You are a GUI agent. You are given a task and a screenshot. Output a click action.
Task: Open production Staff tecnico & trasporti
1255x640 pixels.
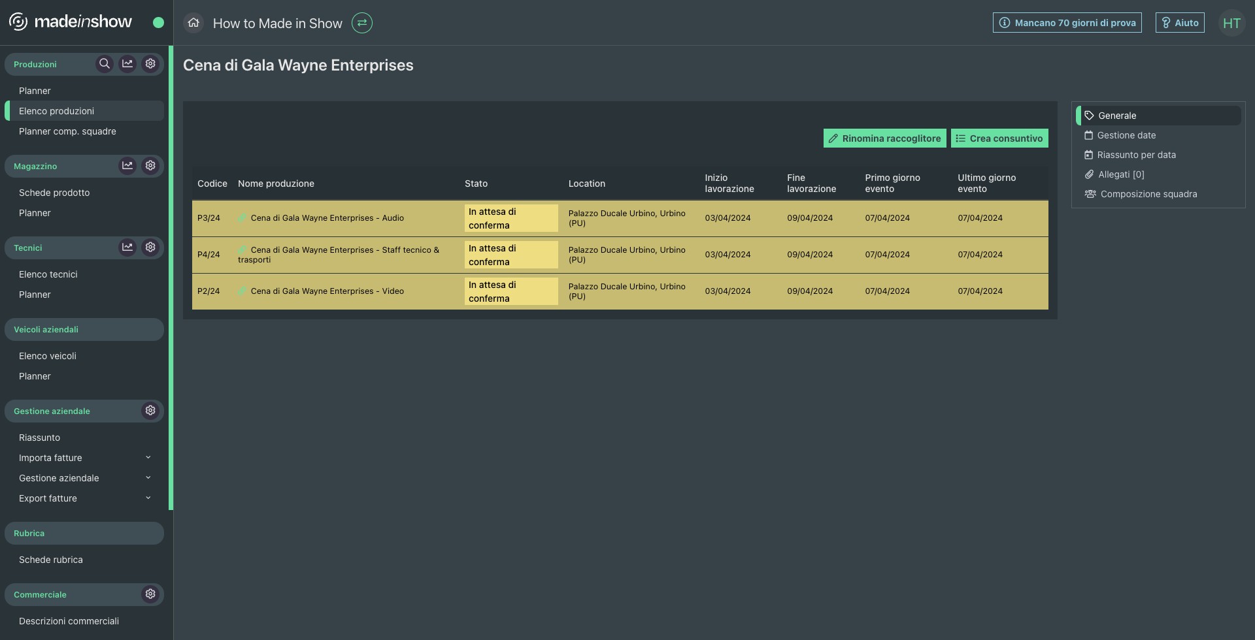click(x=339, y=255)
